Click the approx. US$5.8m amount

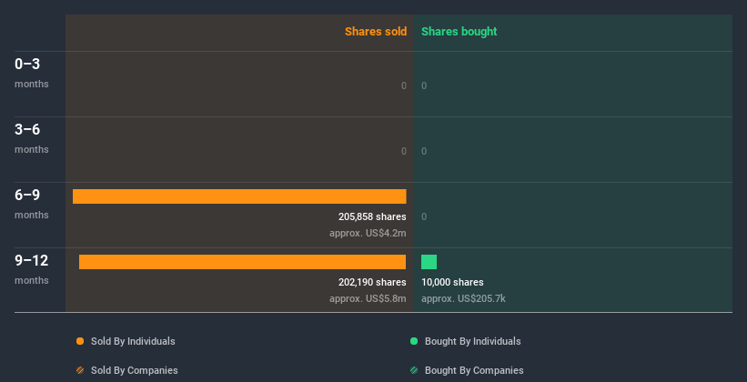tap(368, 299)
